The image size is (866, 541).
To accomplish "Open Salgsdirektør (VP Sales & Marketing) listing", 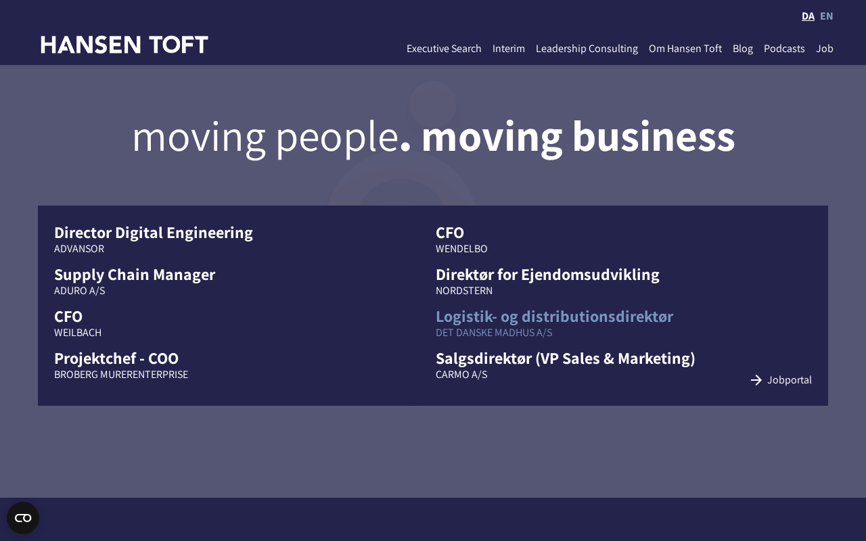I will click(566, 358).
